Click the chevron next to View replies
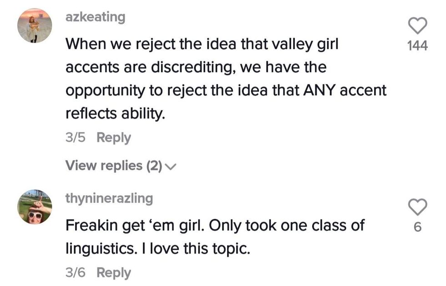446x286 pixels. pos(171,167)
